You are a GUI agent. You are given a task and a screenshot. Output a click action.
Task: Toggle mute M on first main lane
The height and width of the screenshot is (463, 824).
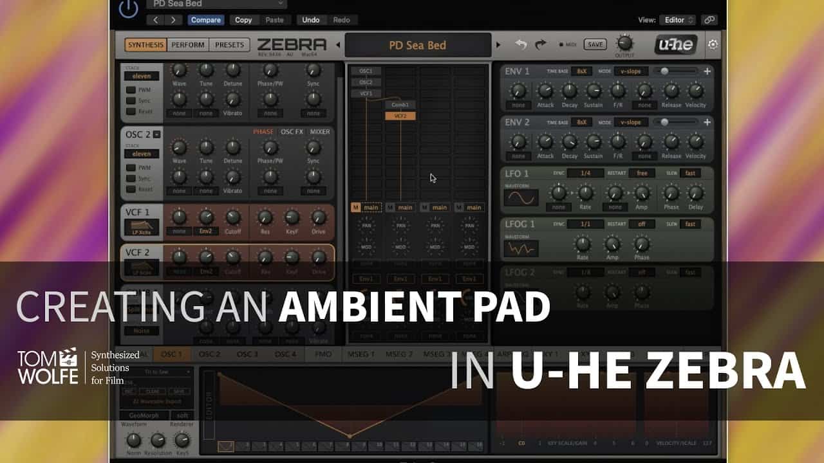click(x=355, y=207)
